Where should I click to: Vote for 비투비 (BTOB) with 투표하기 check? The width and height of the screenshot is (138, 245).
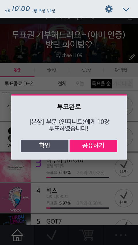click(x=124, y=167)
